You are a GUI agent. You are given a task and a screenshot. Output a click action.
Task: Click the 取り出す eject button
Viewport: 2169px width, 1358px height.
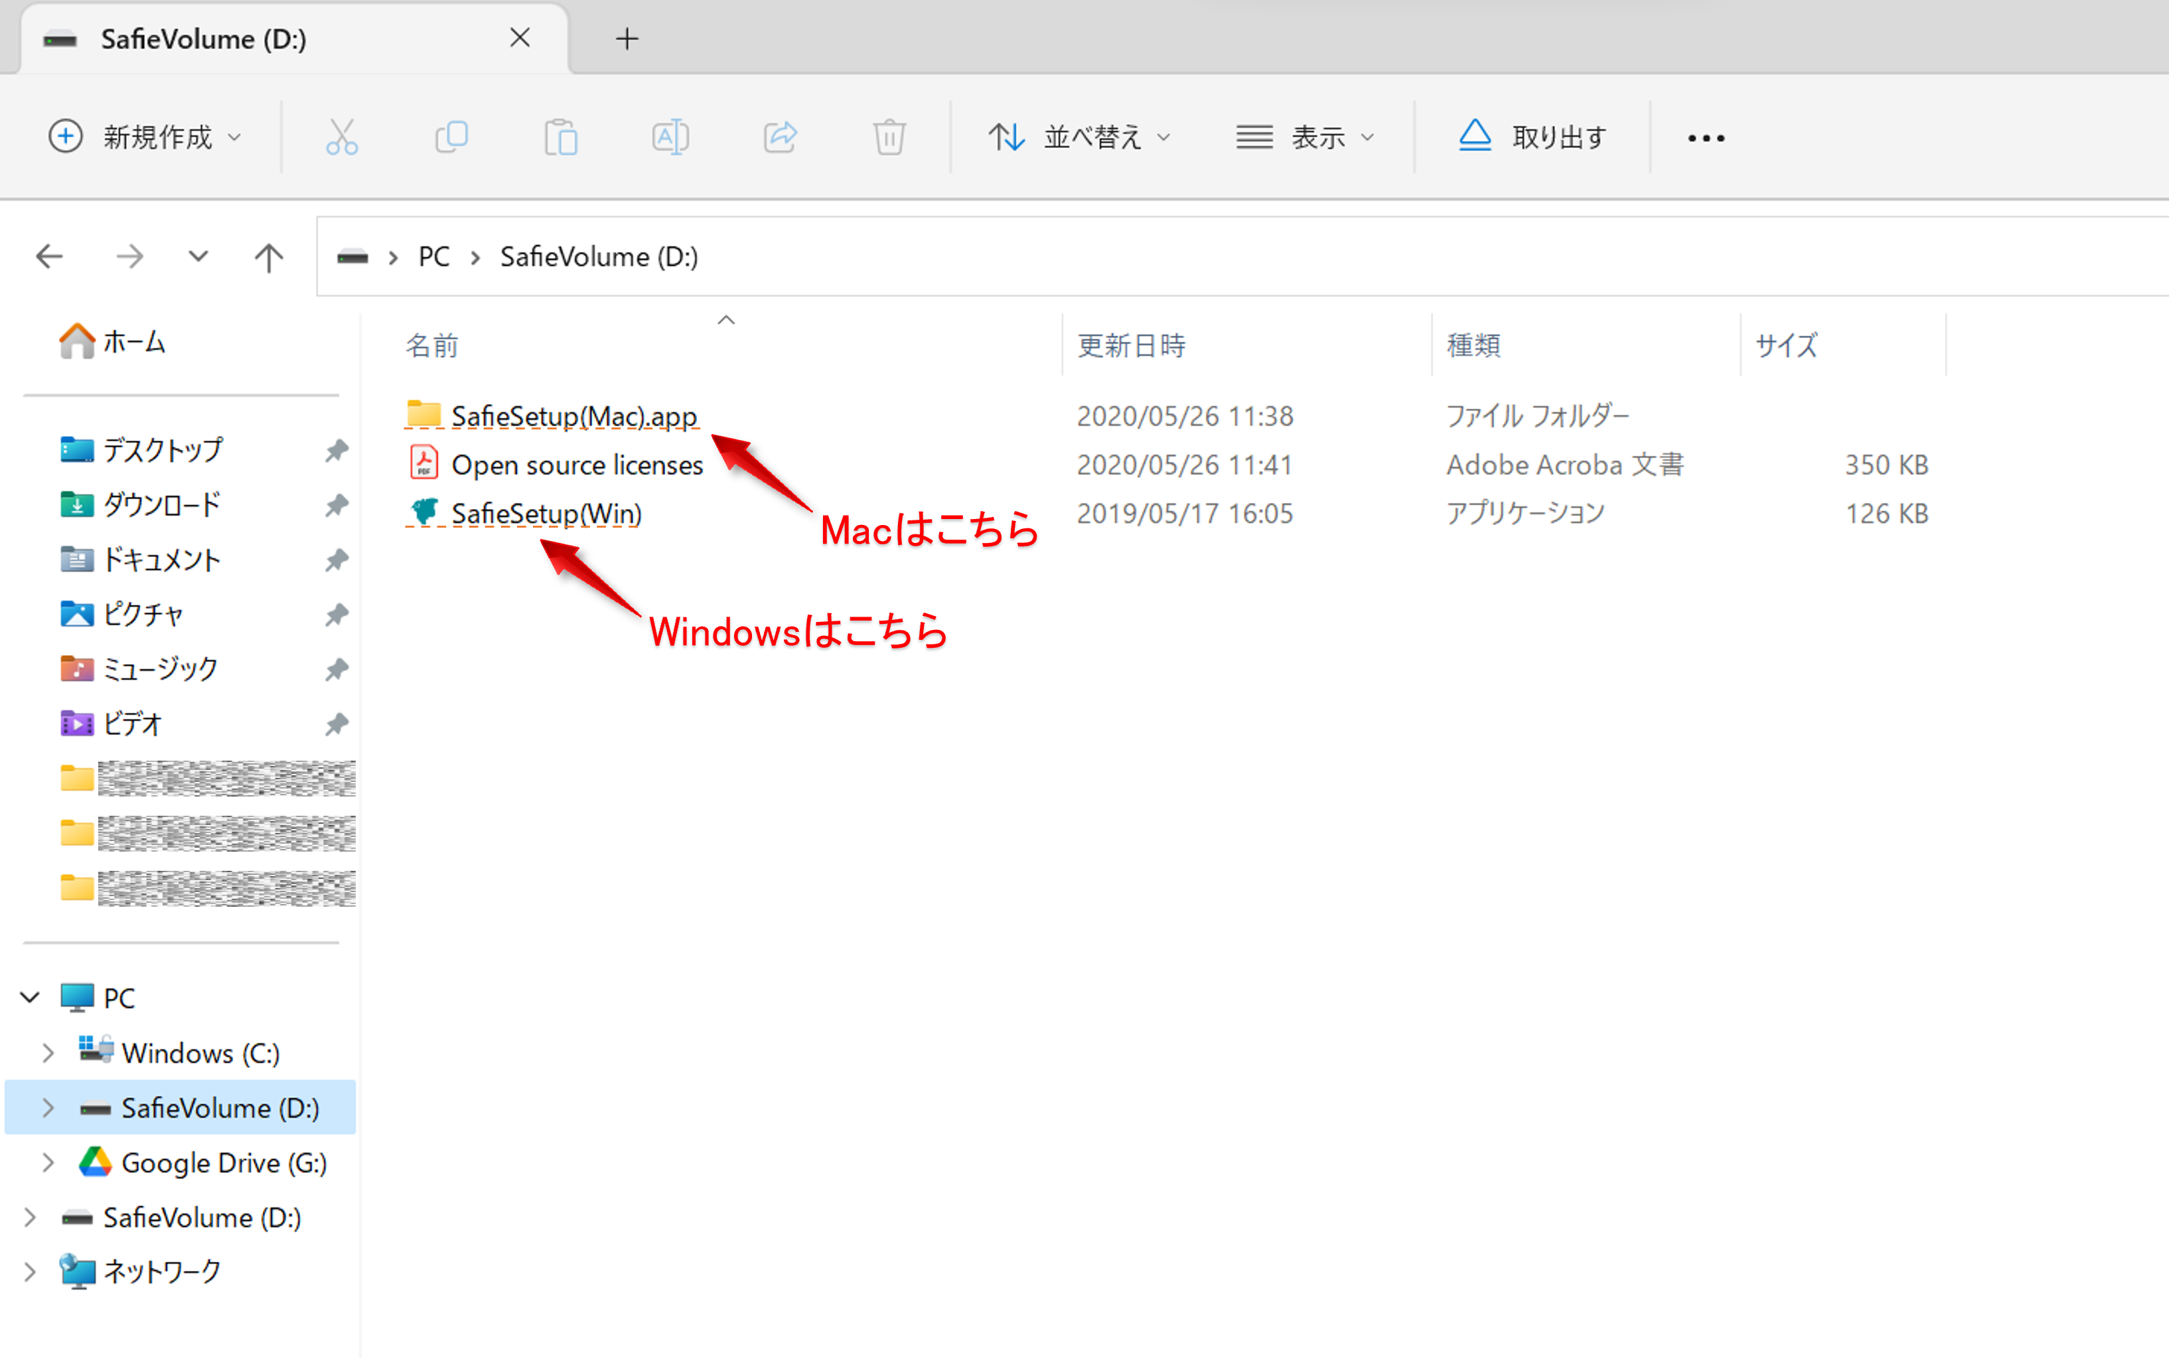tap(1533, 137)
